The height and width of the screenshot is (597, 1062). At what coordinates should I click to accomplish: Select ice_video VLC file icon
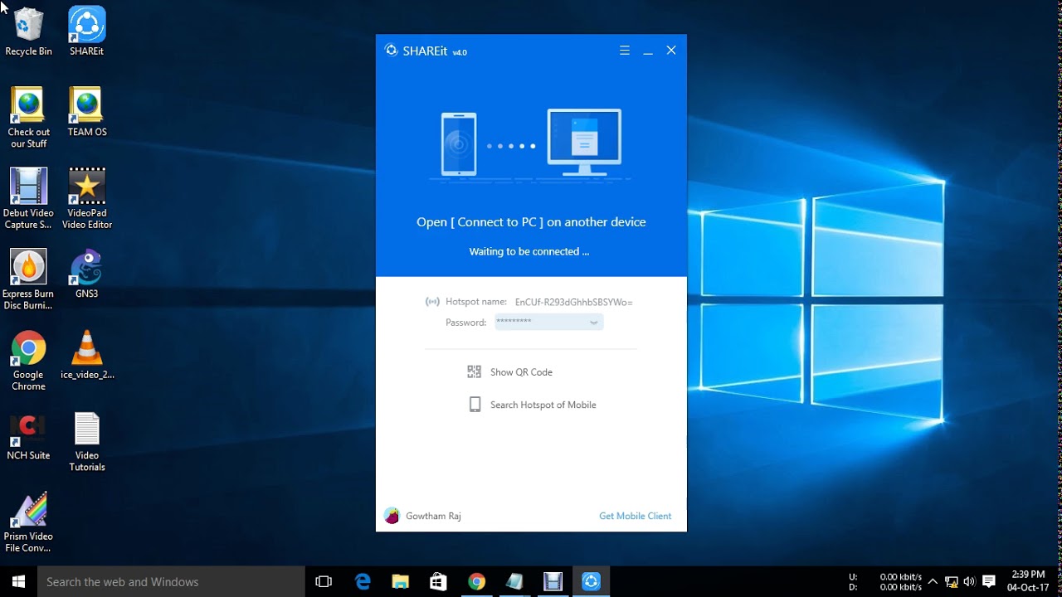tap(87, 355)
